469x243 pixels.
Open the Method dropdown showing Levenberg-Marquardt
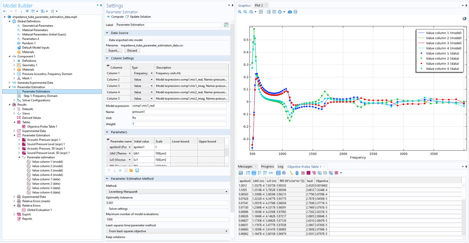click(x=167, y=191)
